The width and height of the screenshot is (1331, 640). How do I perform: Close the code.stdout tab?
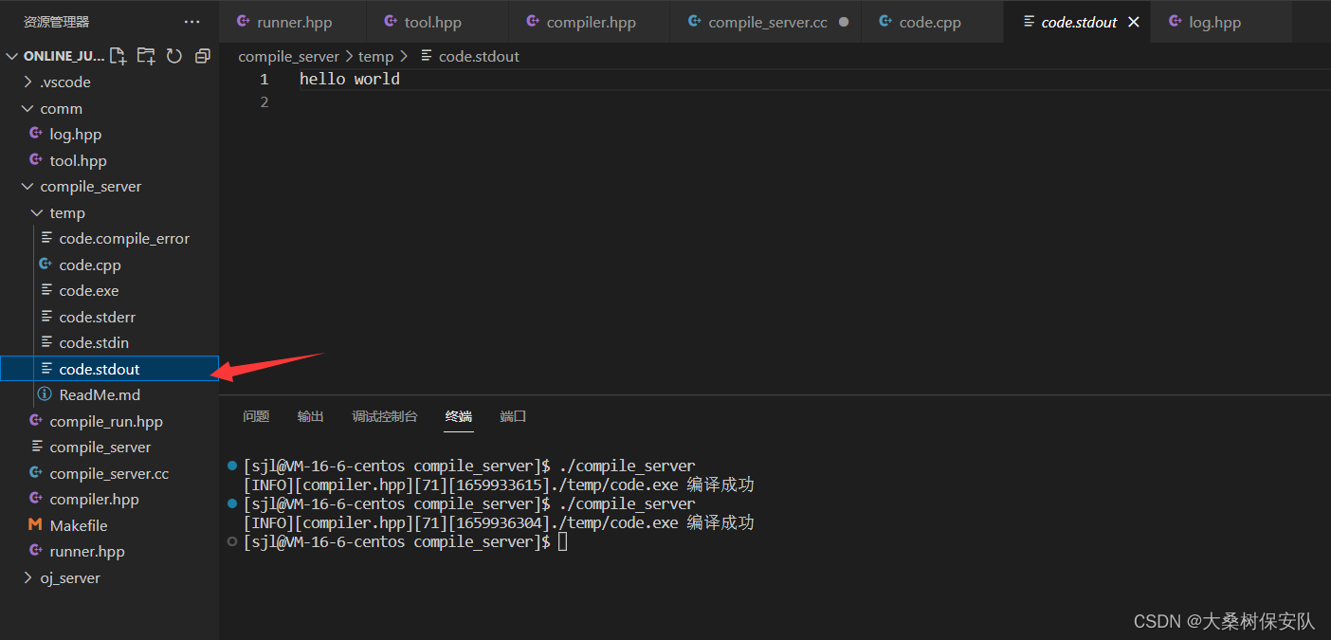tap(1134, 22)
